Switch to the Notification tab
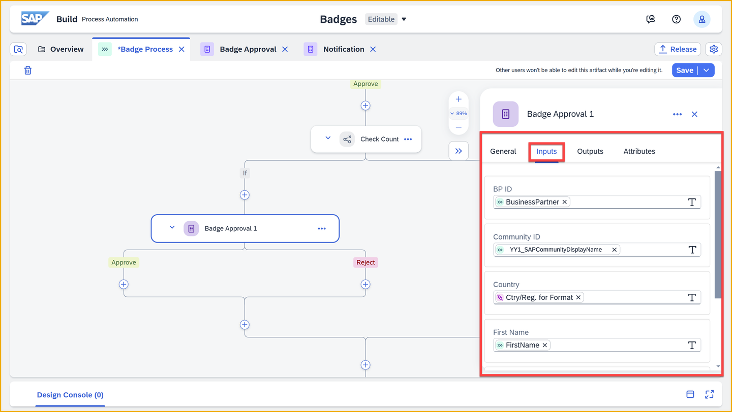This screenshot has height=412, width=732. point(344,49)
